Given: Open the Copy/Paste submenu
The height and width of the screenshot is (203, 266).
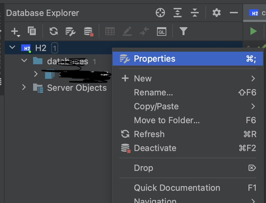Looking at the screenshot, I should click(188, 106).
